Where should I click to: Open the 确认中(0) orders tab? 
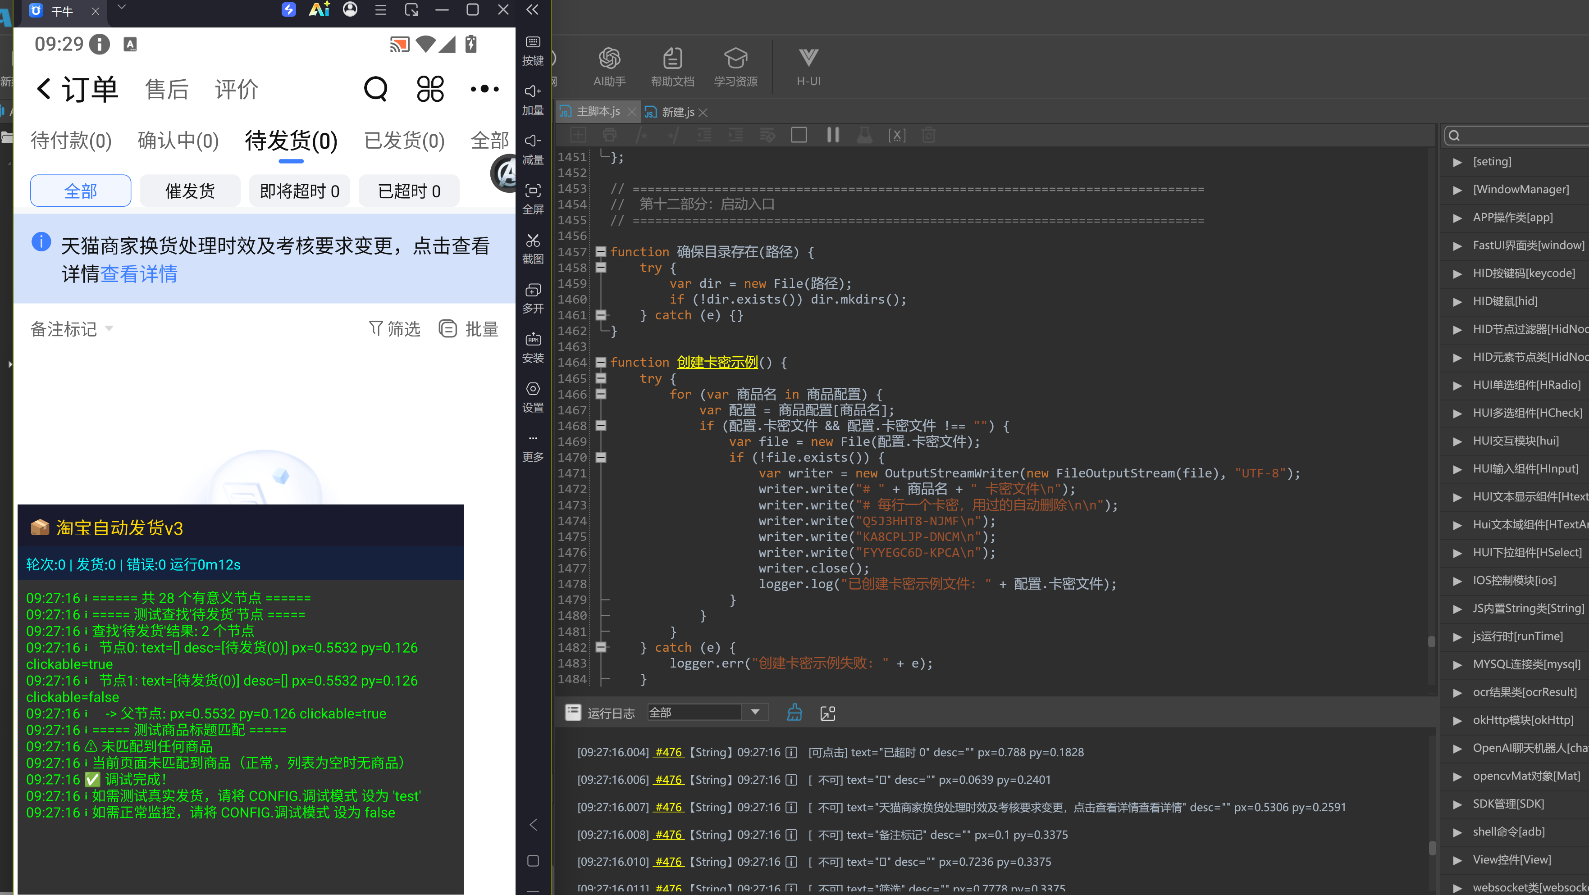click(178, 141)
